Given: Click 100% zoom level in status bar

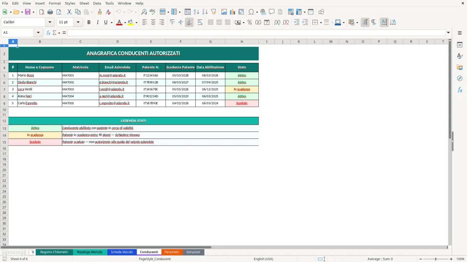Looking at the screenshot, I should (460, 259).
